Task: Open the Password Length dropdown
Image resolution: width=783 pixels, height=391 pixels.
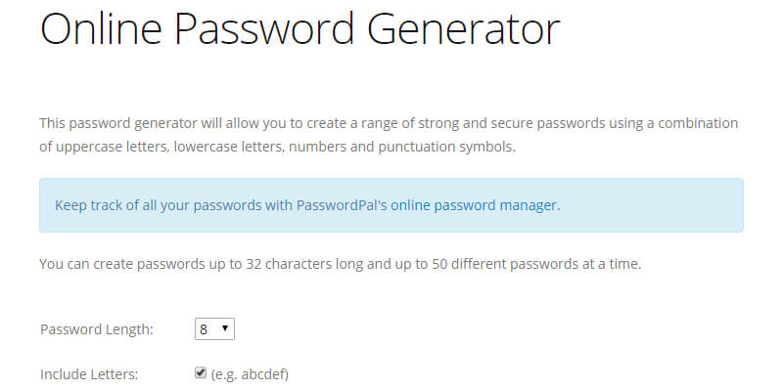Action: (x=214, y=329)
